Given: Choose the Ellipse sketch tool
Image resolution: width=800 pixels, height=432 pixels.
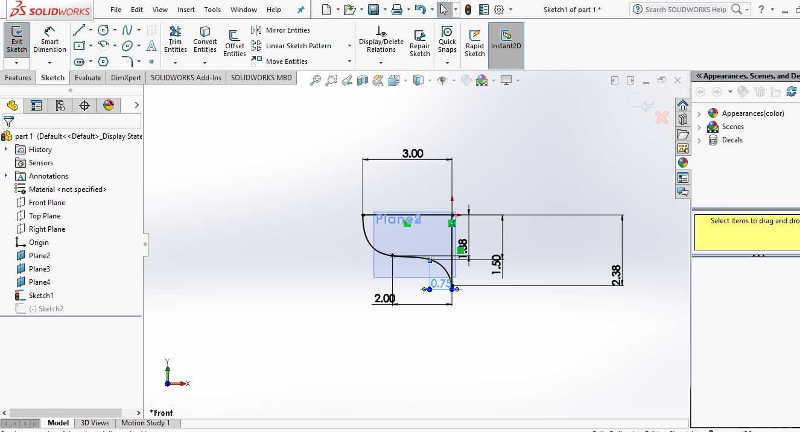Looking at the screenshot, I should click(127, 46).
